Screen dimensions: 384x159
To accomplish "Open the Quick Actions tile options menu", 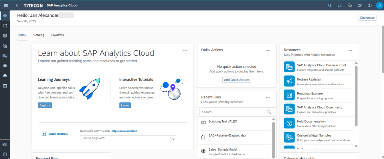I will coord(268,51).
